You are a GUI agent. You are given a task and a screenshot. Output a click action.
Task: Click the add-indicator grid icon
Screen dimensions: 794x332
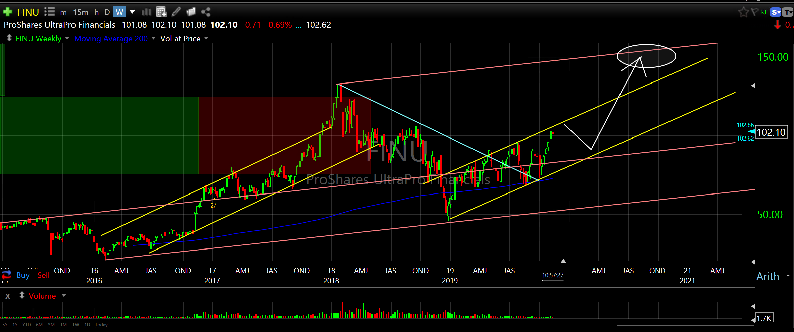click(161, 12)
